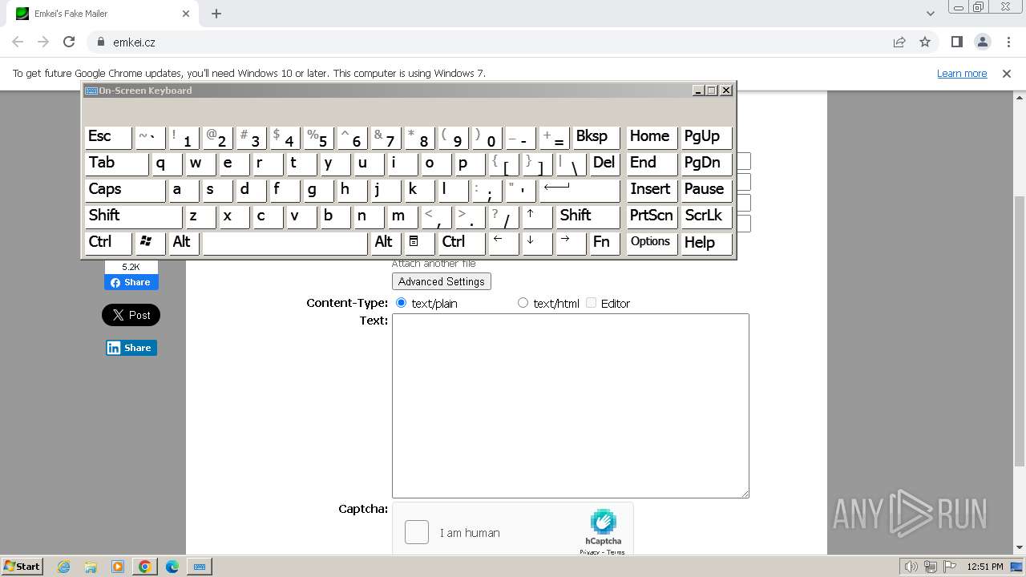Open Microsoft Edge from the taskbar
The width and height of the screenshot is (1026, 577).
172,567
